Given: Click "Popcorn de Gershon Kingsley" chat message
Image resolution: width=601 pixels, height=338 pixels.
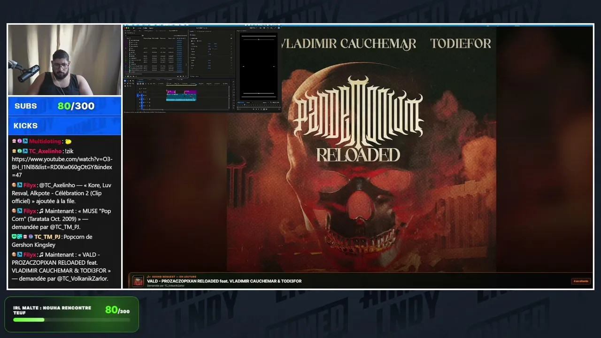Looking at the screenshot, I should click(52, 241).
